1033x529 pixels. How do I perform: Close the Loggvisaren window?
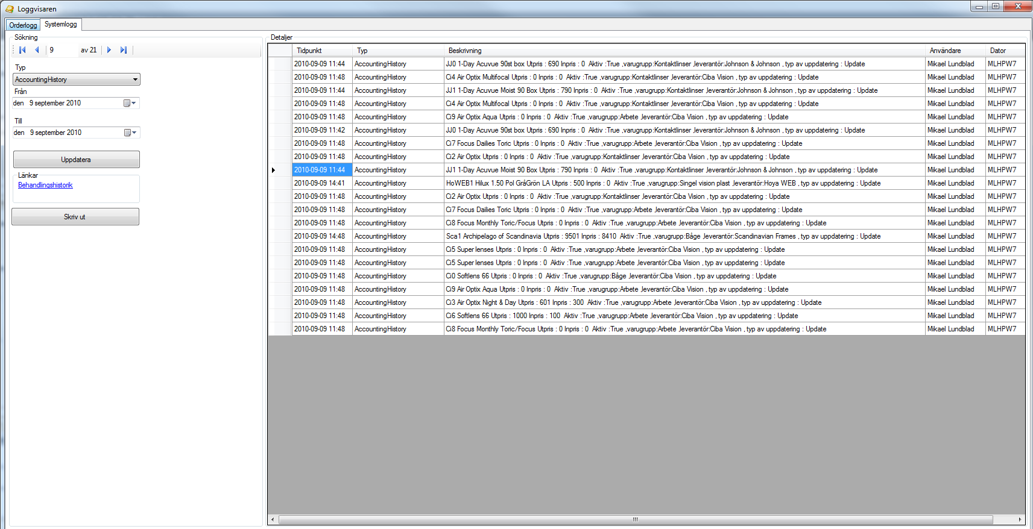click(1018, 7)
